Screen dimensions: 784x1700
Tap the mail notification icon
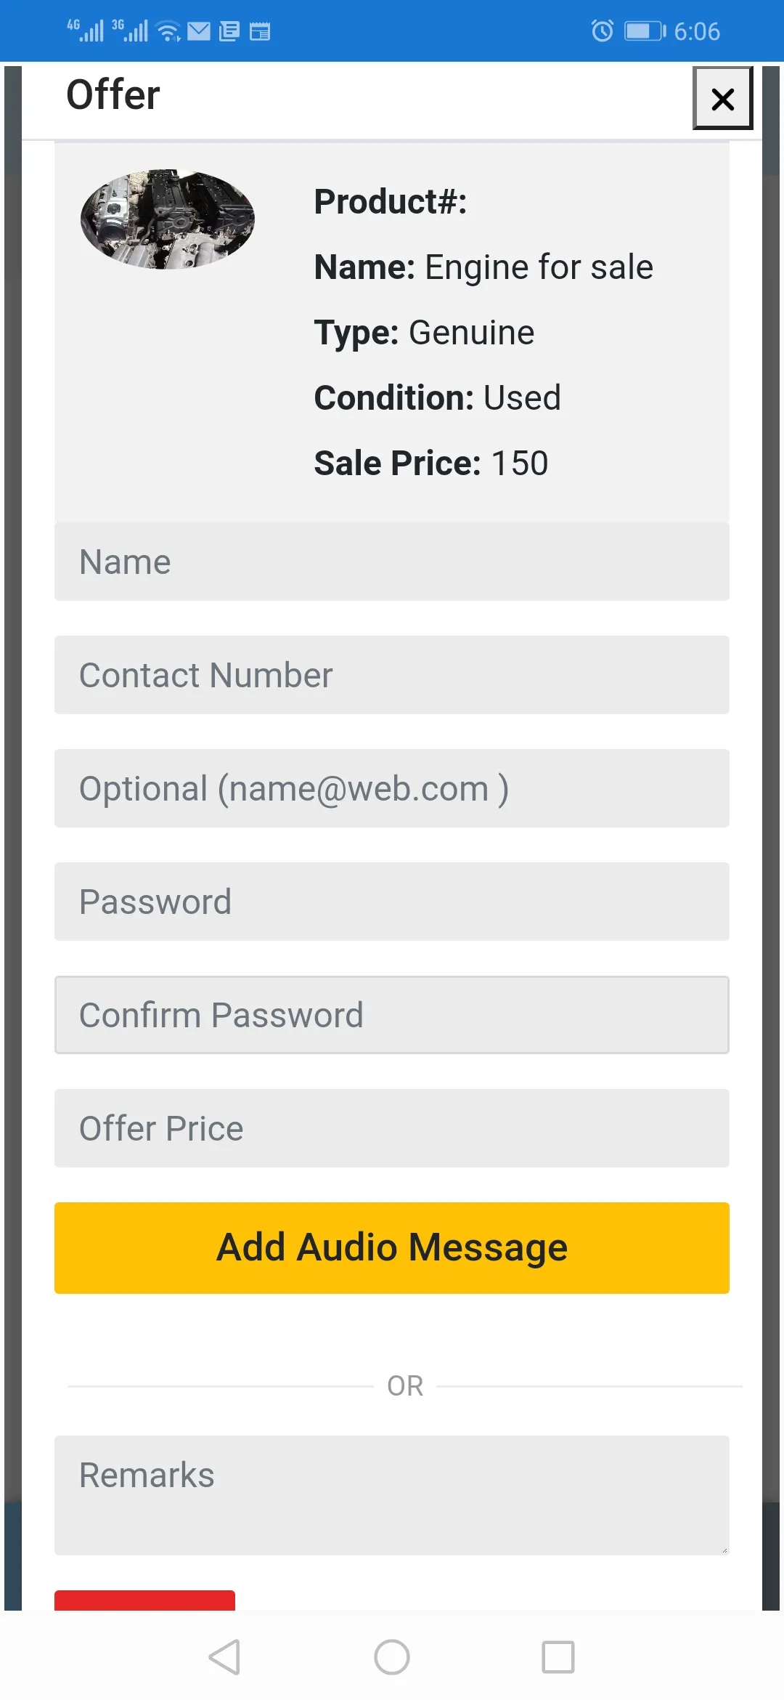pyautogui.click(x=199, y=31)
